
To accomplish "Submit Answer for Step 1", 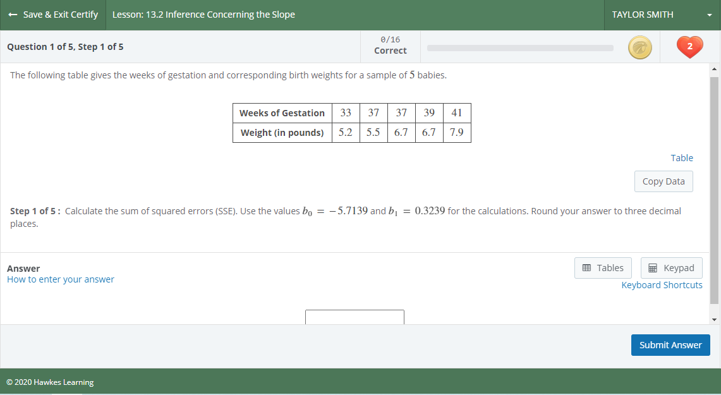I will pyautogui.click(x=670, y=344).
